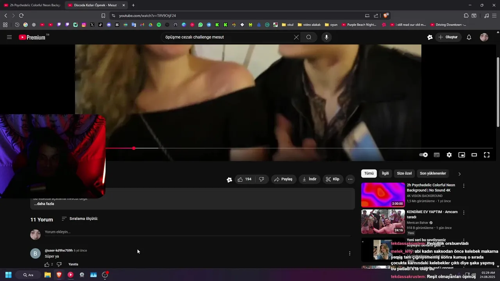The height and width of the screenshot is (281, 500).
Task: Open the Google bookmark
Action: point(25,25)
